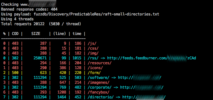Click the SIZE column header

pos(36,34)
